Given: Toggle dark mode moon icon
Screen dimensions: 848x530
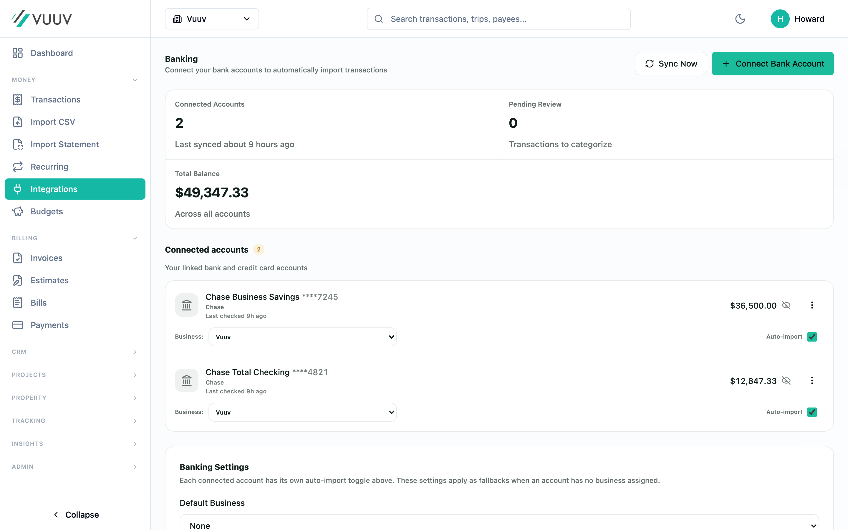Looking at the screenshot, I should coord(740,19).
